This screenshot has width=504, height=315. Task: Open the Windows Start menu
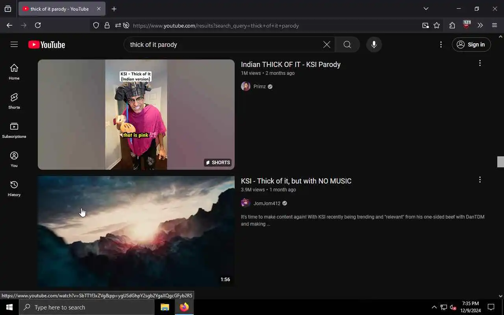pyautogui.click(x=9, y=307)
